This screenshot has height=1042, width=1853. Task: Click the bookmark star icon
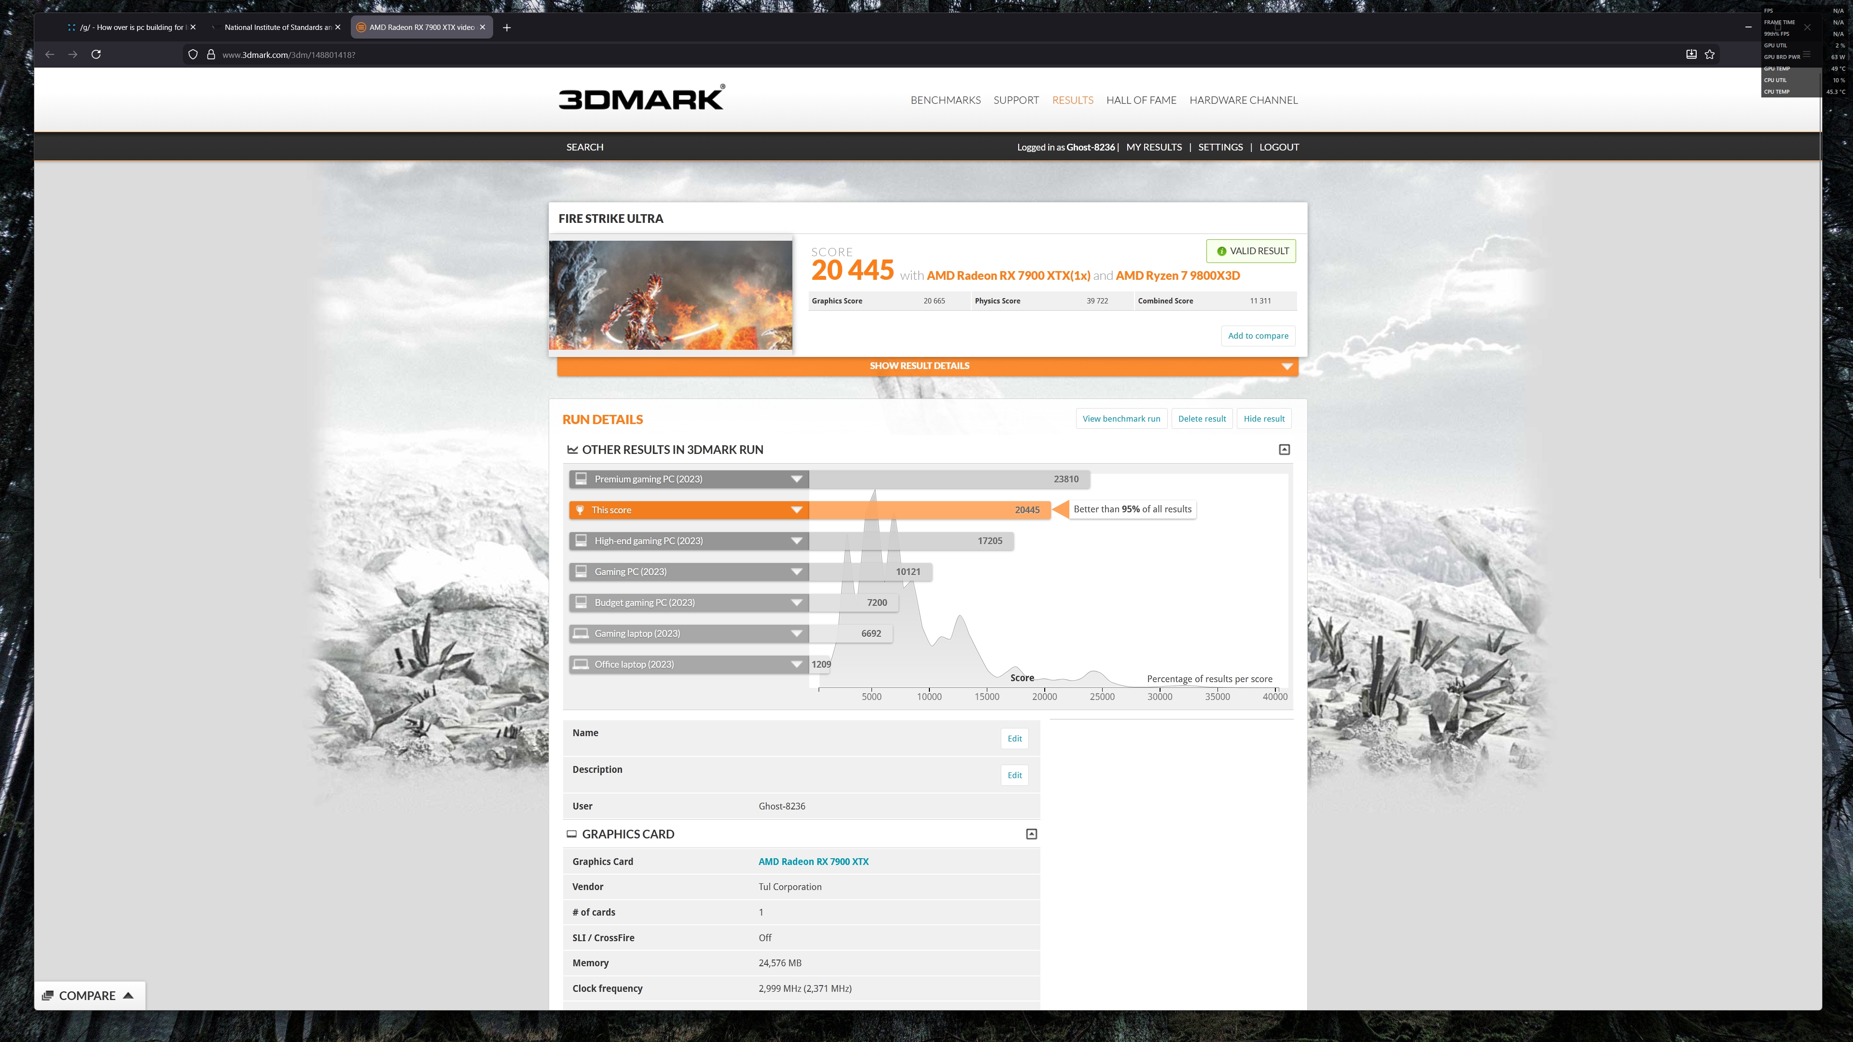pos(1710,55)
